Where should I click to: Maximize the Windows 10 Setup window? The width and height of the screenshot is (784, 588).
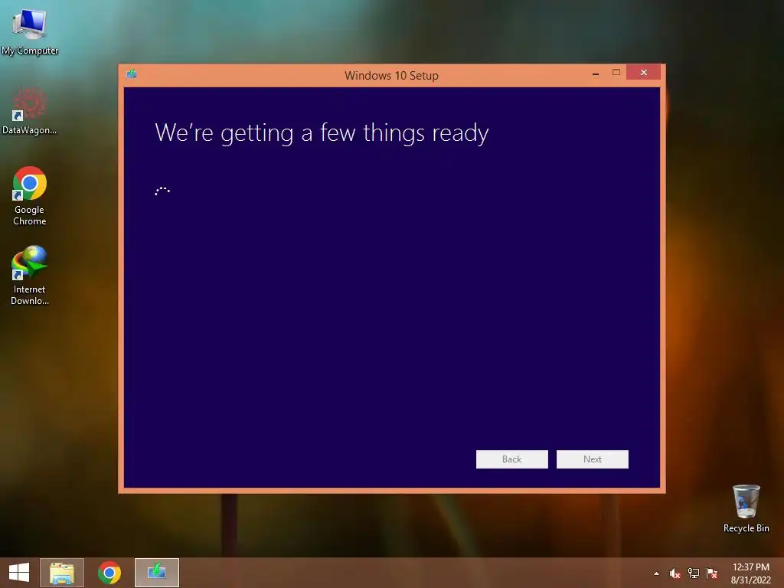(x=616, y=73)
